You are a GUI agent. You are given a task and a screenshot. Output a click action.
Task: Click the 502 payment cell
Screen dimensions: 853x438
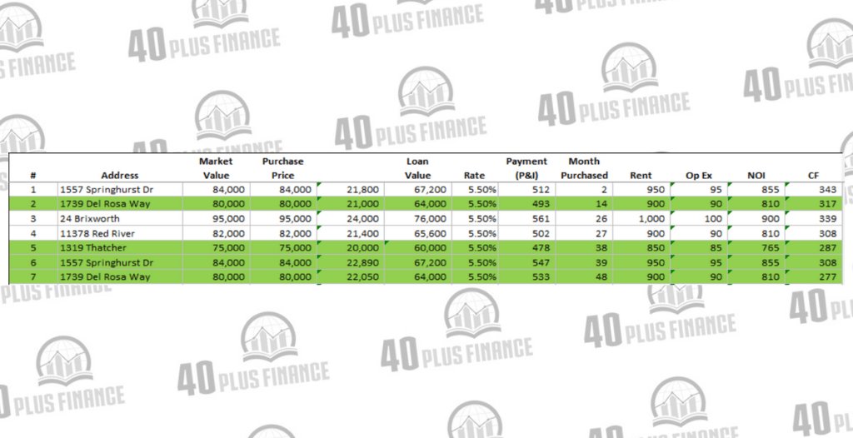[x=526, y=233]
